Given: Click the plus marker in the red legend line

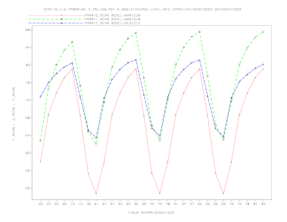Looking at the screenshot, I should point(62,15).
